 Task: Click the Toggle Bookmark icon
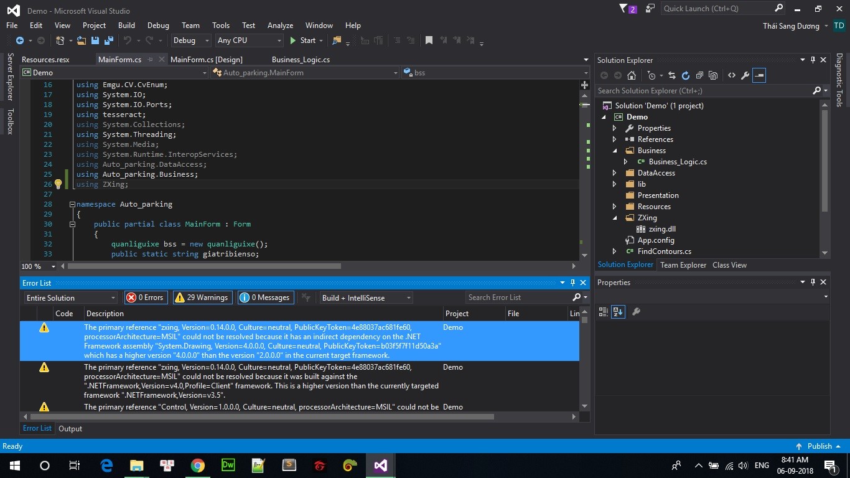[x=429, y=40]
